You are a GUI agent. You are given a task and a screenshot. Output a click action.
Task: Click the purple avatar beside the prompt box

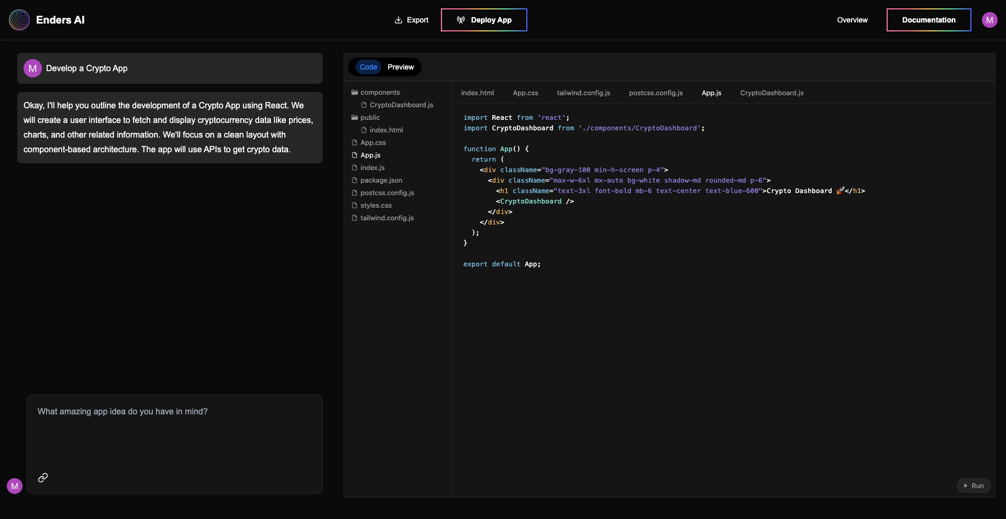[x=15, y=486]
